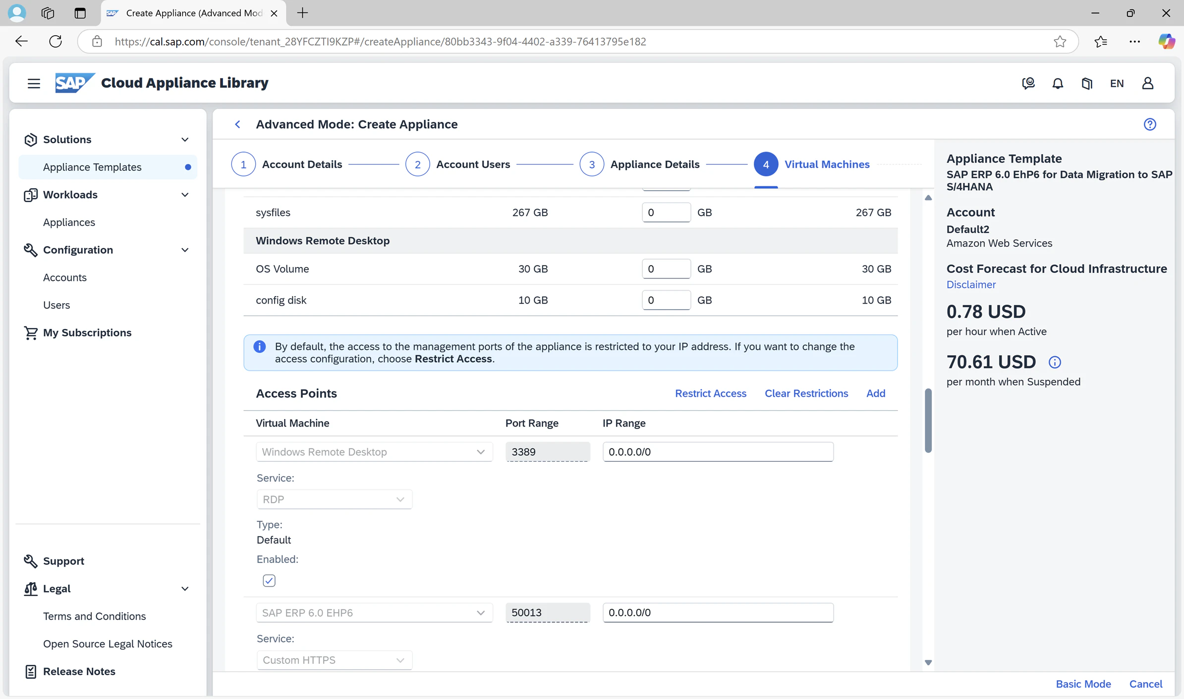Click the scroll up arrow in wizard
This screenshot has width=1184, height=699.
928,198
